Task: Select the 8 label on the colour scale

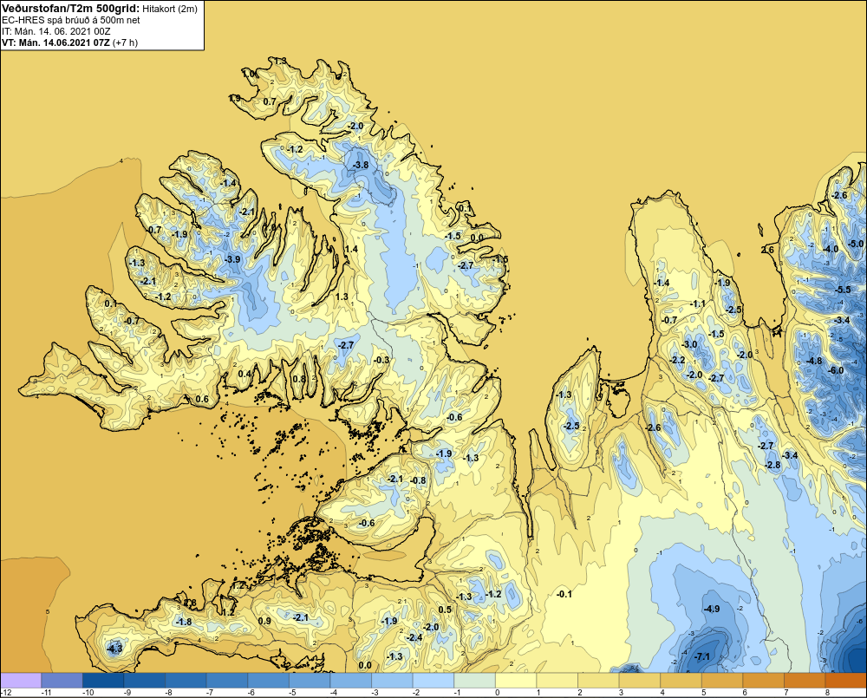Action: pyautogui.click(x=827, y=693)
